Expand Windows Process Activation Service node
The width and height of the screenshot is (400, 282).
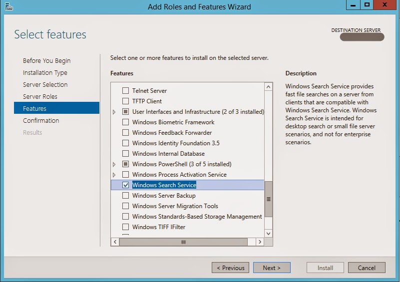pyautogui.click(x=114, y=175)
